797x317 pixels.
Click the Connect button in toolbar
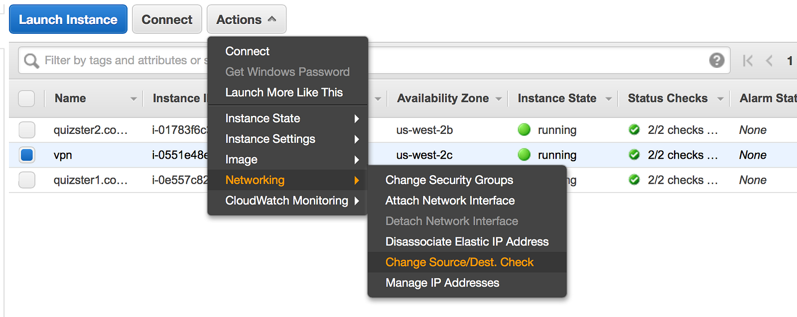pyautogui.click(x=167, y=19)
